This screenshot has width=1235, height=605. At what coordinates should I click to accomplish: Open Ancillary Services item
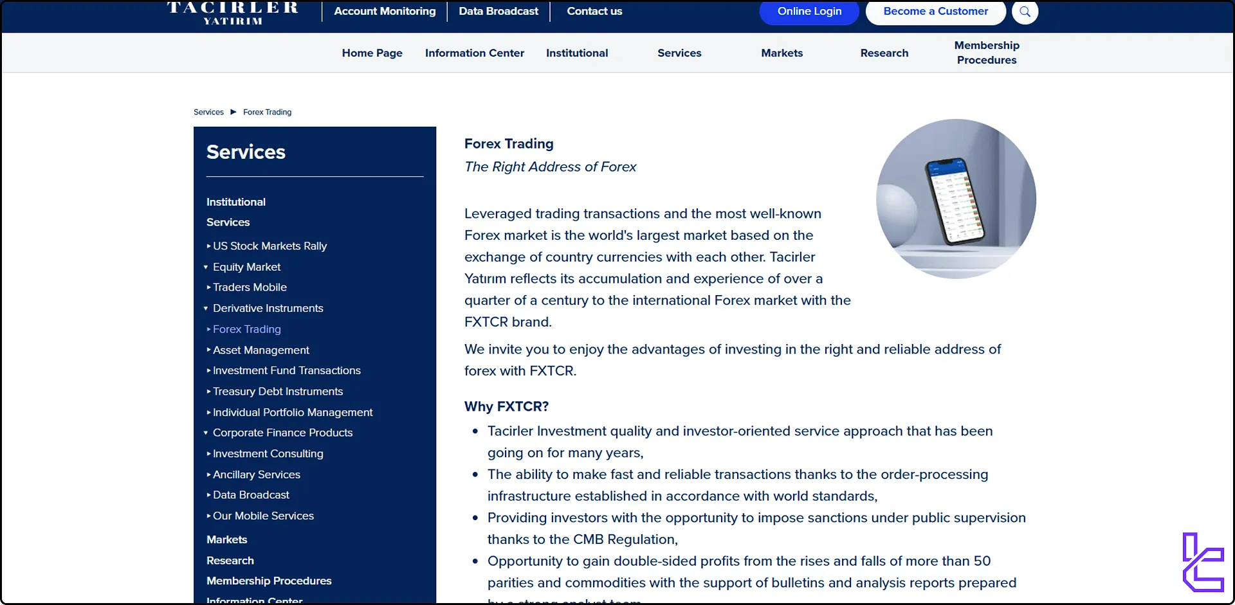tap(257, 475)
